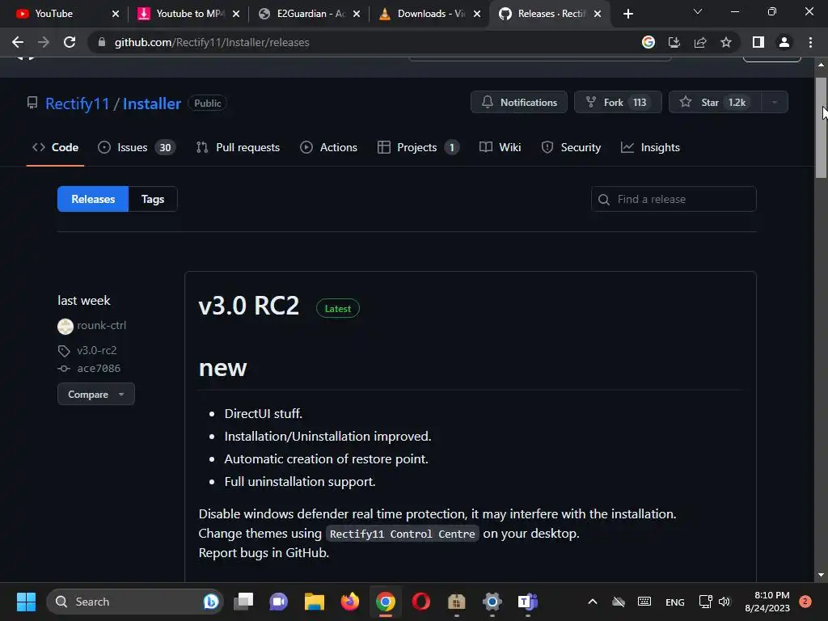This screenshot has width=828, height=621.
Task: Click the Latest release badge
Action: (x=337, y=308)
